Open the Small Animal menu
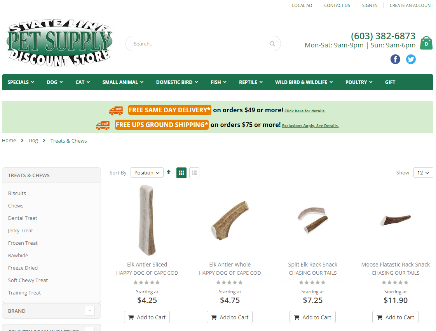This screenshot has width=436, height=331. (123, 82)
